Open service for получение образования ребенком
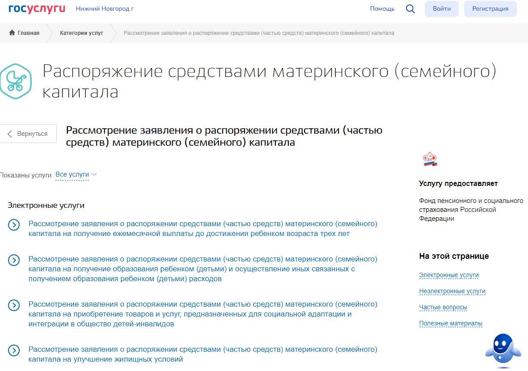Image resolution: width=528 pixels, height=371 pixels. 203,269
